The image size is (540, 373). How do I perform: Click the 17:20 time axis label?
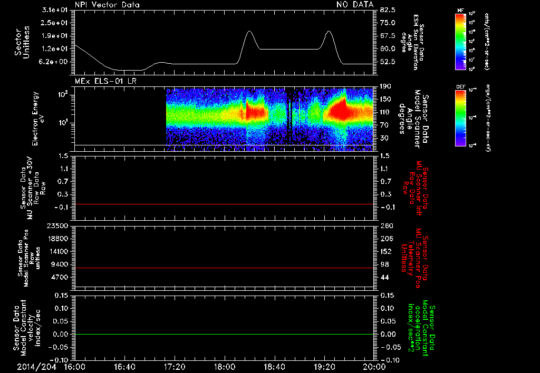(175, 367)
